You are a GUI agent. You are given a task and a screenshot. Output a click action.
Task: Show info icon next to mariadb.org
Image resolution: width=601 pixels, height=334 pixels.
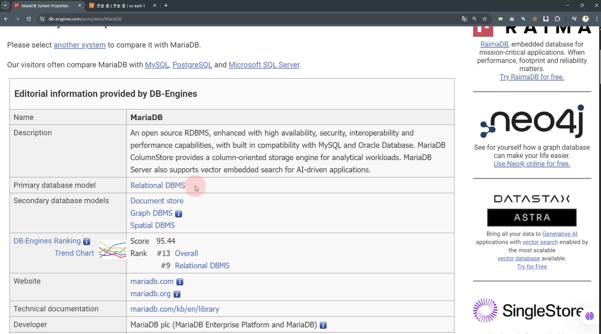tap(177, 294)
